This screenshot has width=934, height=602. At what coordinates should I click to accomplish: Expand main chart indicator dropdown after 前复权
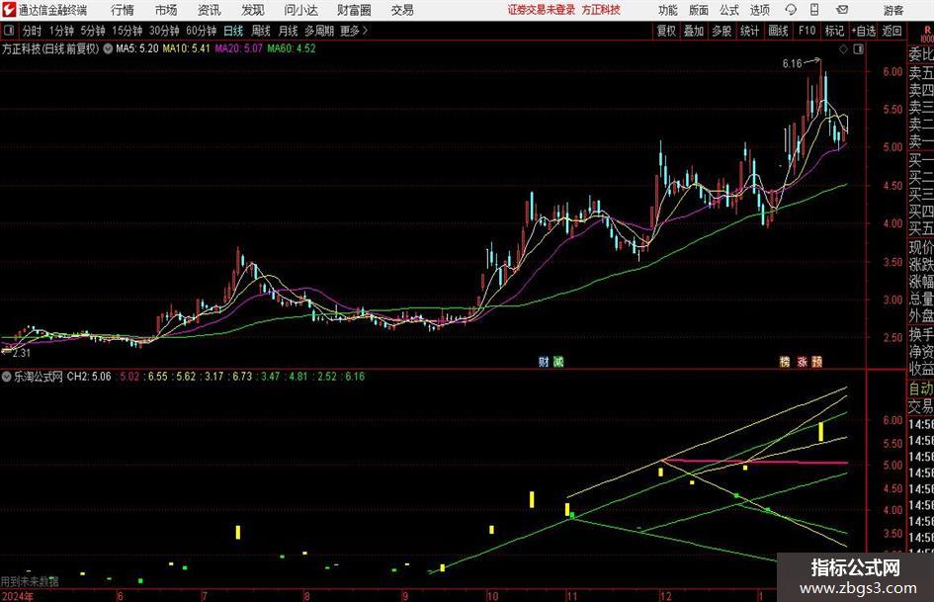[108, 48]
